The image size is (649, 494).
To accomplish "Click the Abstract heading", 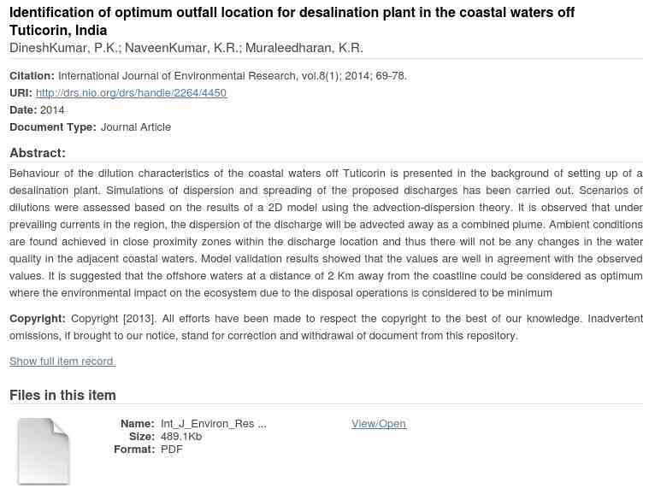I will coord(38,153).
